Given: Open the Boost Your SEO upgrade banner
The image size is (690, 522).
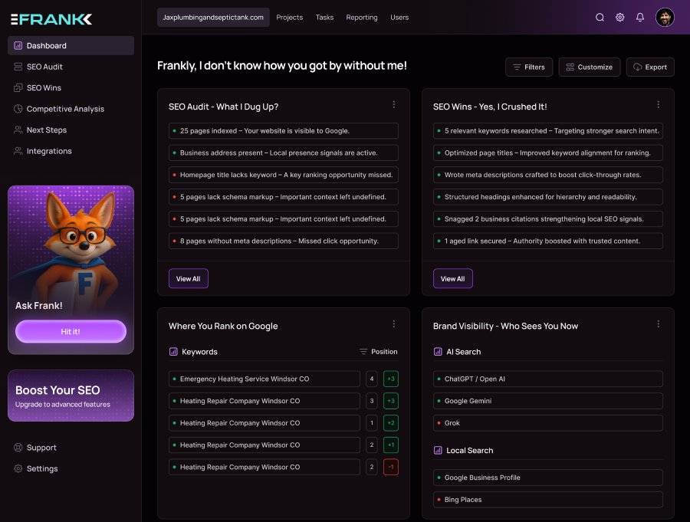Looking at the screenshot, I should pos(71,396).
